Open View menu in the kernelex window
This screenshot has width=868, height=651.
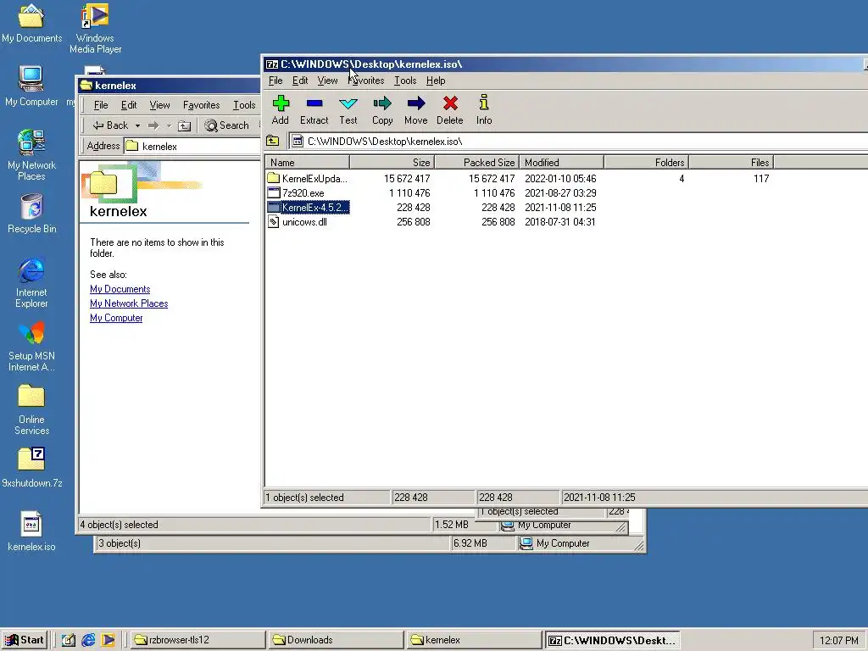[159, 105]
